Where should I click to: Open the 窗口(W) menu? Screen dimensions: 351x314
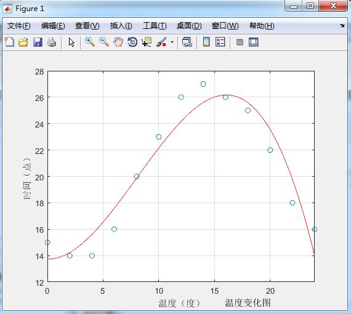[225, 26]
